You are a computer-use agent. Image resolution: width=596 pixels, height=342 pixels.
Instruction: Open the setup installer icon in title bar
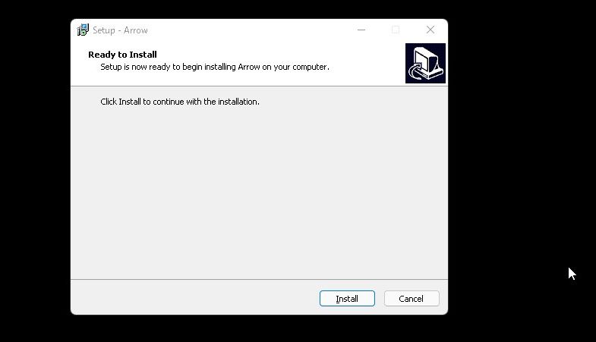[83, 30]
